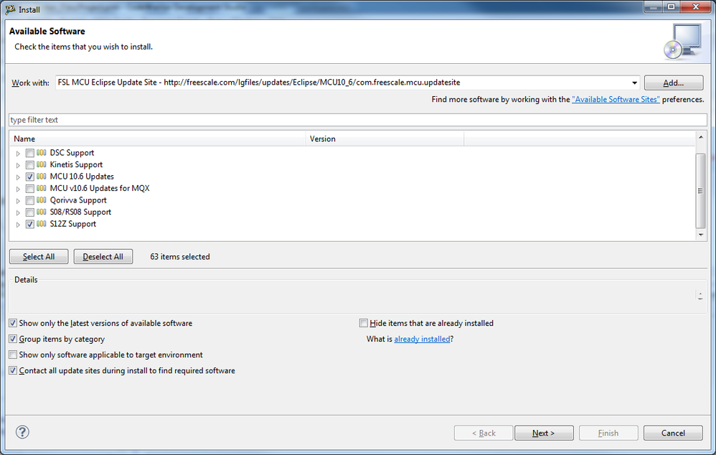Select the S12Z Support row text
716x455 pixels.
tap(73, 224)
